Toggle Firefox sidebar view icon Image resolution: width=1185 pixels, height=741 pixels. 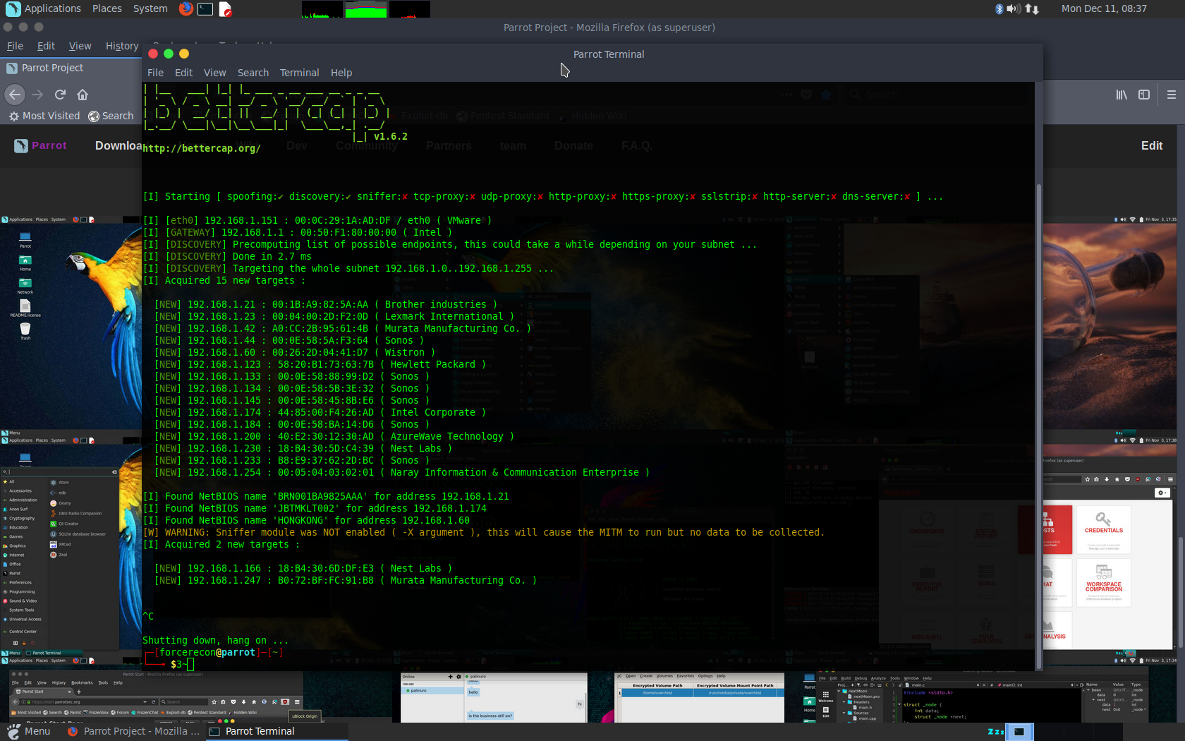1144,94
